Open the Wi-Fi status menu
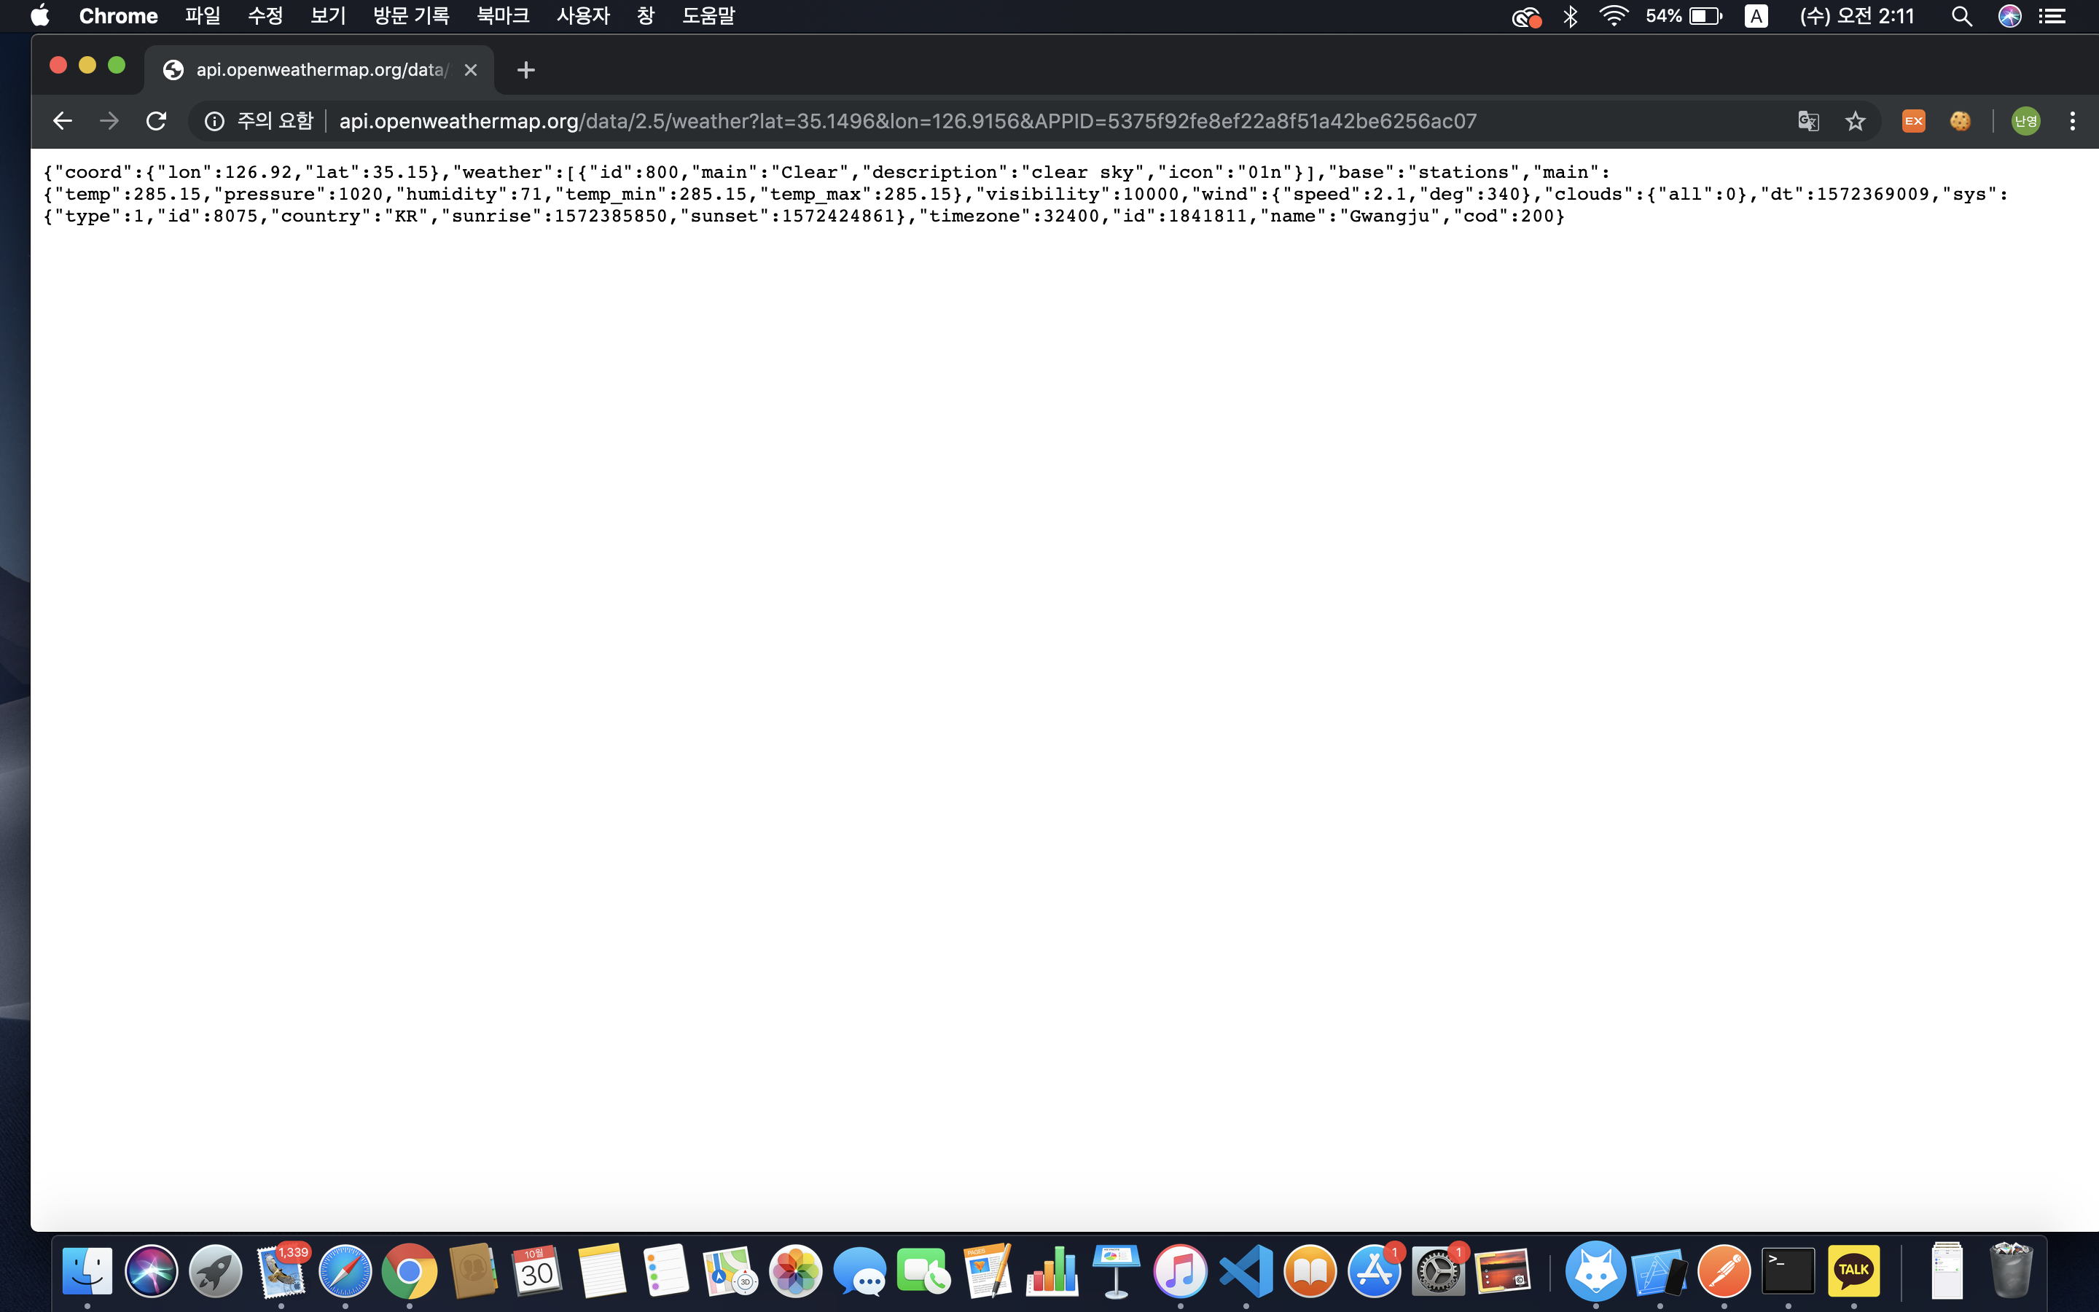Image resolution: width=2099 pixels, height=1312 pixels. click(1614, 15)
